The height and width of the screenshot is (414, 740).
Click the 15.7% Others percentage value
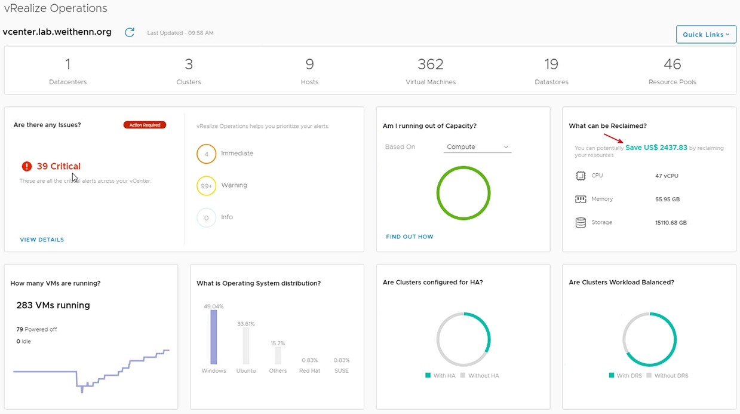click(278, 344)
